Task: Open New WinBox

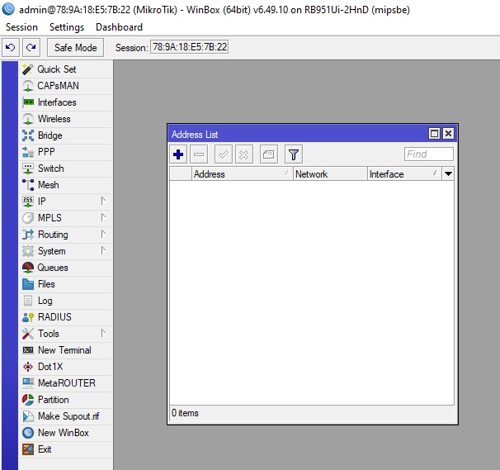Action: click(66, 433)
